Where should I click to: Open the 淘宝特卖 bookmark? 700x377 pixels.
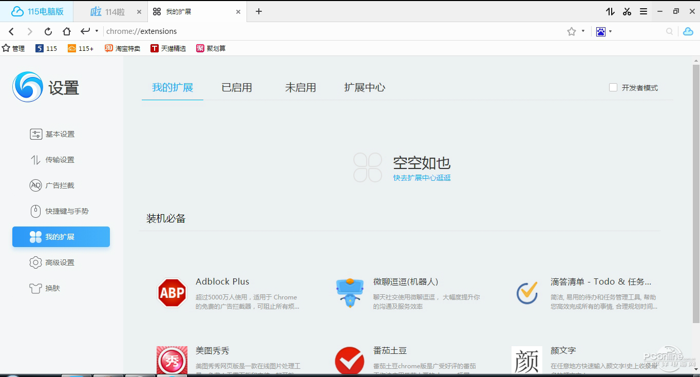click(122, 48)
